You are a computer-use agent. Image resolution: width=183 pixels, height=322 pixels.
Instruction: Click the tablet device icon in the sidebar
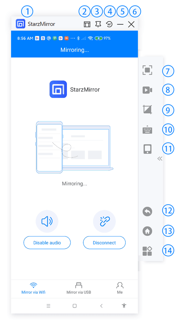[x=147, y=149]
